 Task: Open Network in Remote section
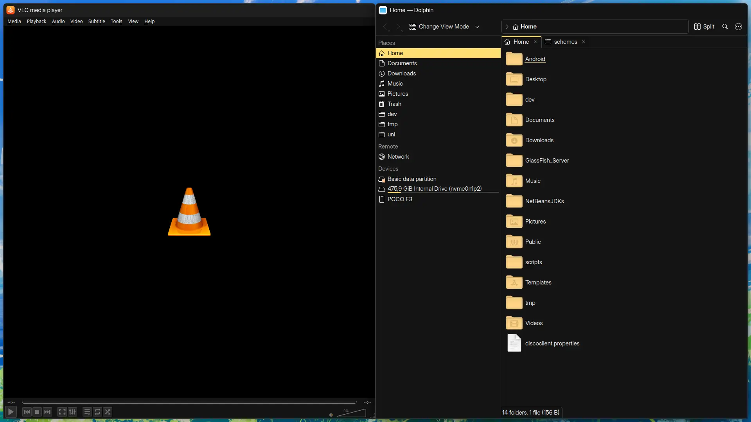438,157
